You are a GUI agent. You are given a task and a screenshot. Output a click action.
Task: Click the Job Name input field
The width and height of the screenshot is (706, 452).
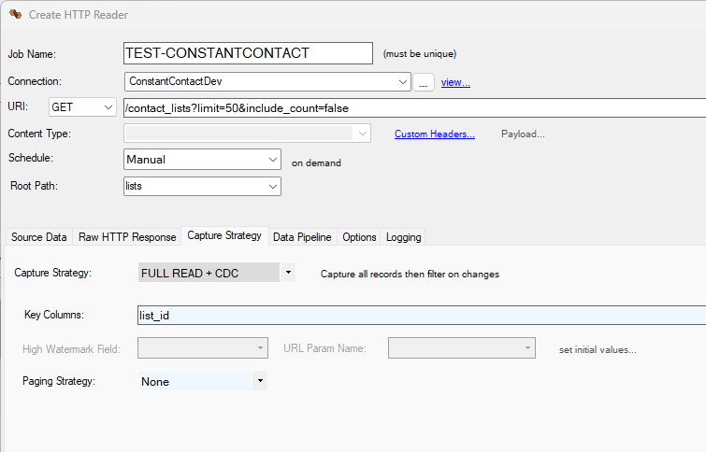click(x=248, y=53)
